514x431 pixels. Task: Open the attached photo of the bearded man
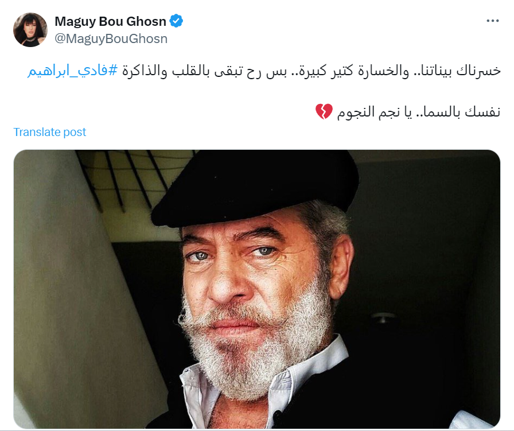[256, 289]
